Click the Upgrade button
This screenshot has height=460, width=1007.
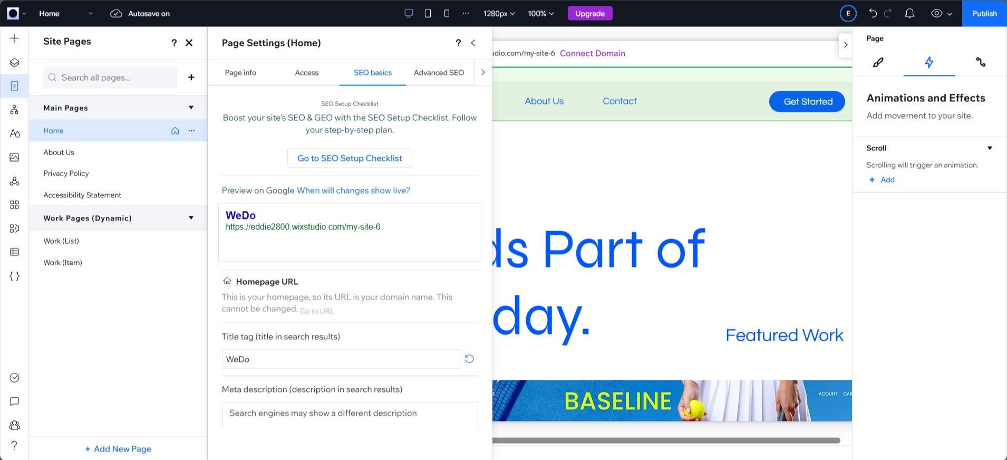tap(590, 13)
